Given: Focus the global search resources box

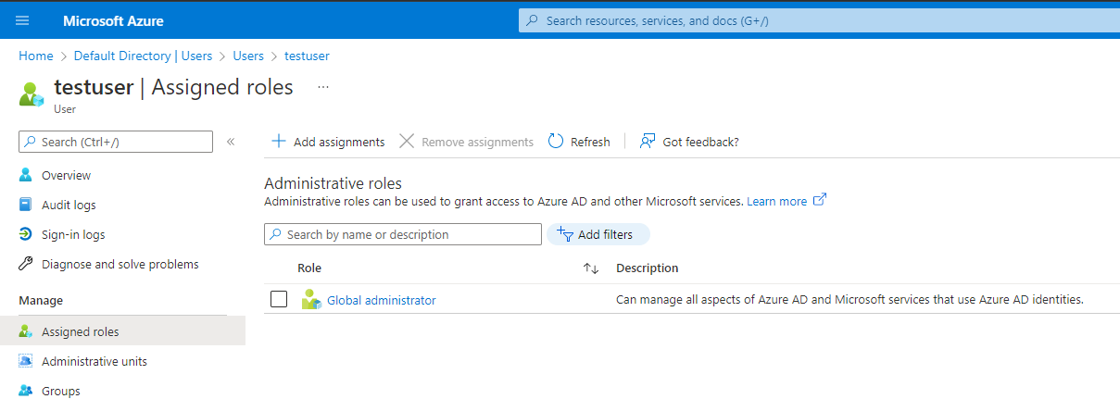Looking at the screenshot, I should click(819, 20).
